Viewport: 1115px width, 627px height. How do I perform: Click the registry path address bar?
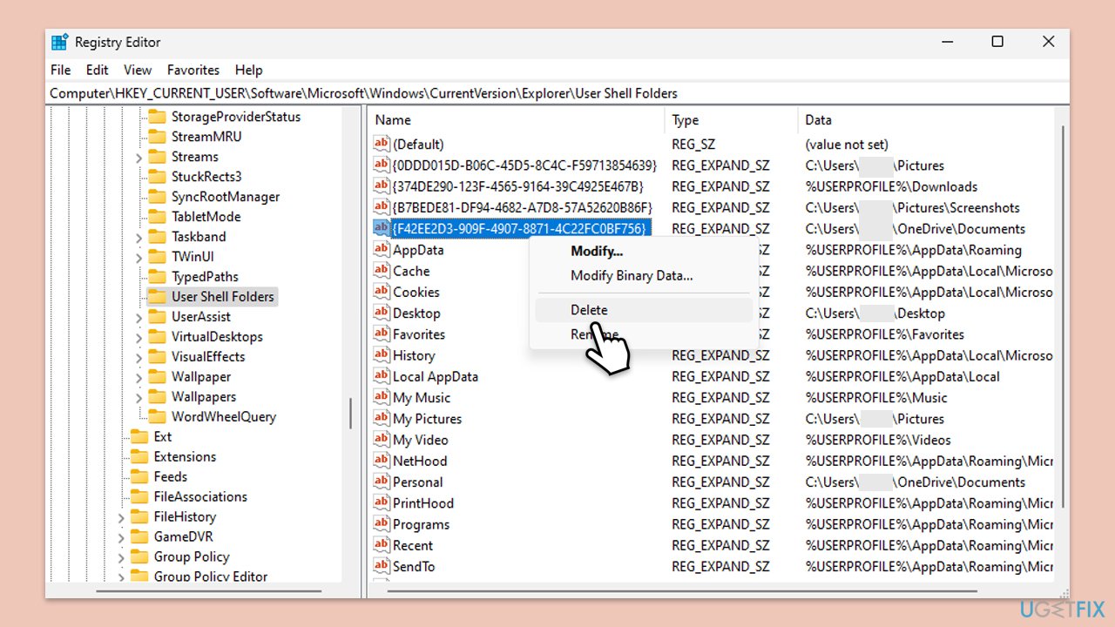pyautogui.click(x=557, y=93)
